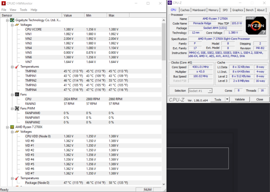This screenshot has height=192, width=270.
Task: Click the CPU-Z title bar app icon
Action: (170, 3)
